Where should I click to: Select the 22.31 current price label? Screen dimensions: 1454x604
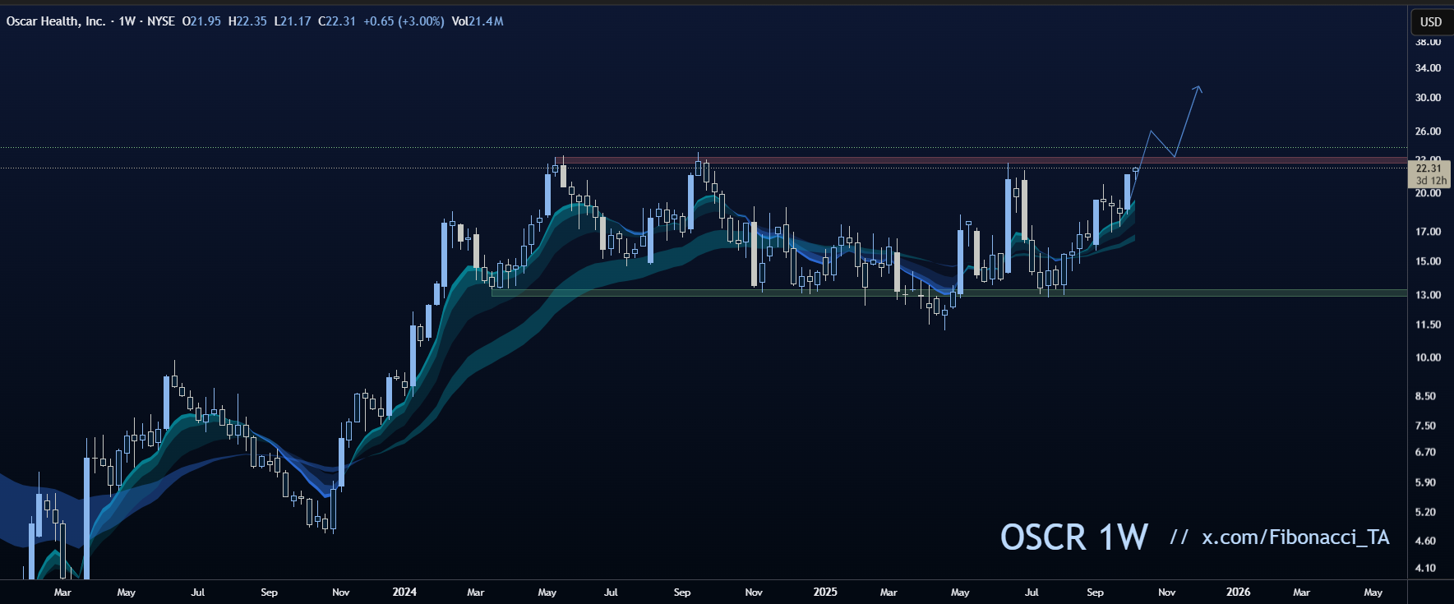tap(1429, 168)
